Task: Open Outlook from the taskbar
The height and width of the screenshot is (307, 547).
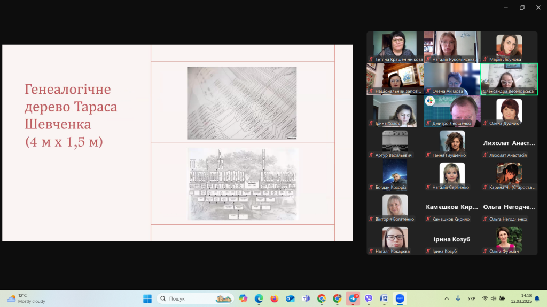Action: pos(290,298)
